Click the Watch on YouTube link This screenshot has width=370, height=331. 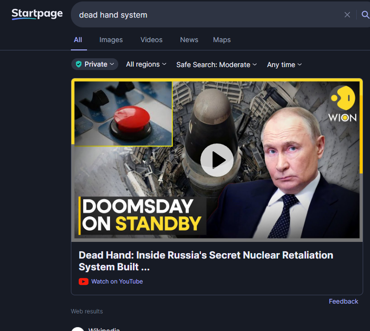[x=117, y=282]
